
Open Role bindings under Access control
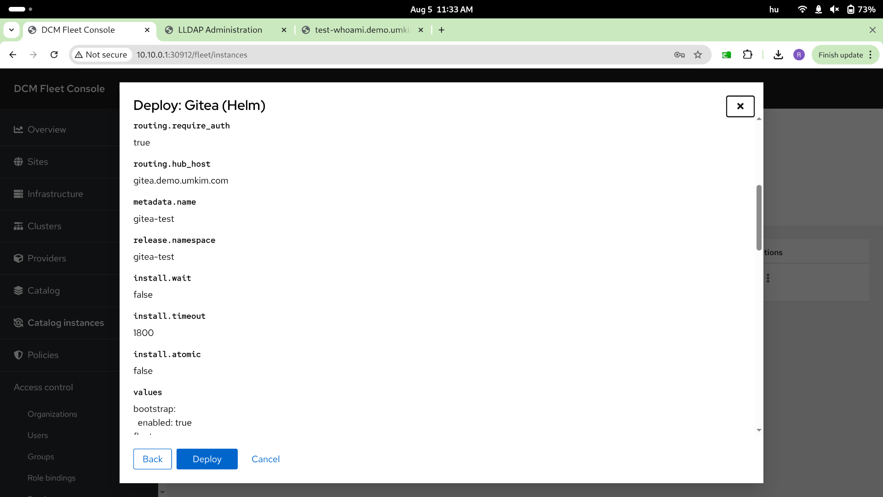(52, 478)
